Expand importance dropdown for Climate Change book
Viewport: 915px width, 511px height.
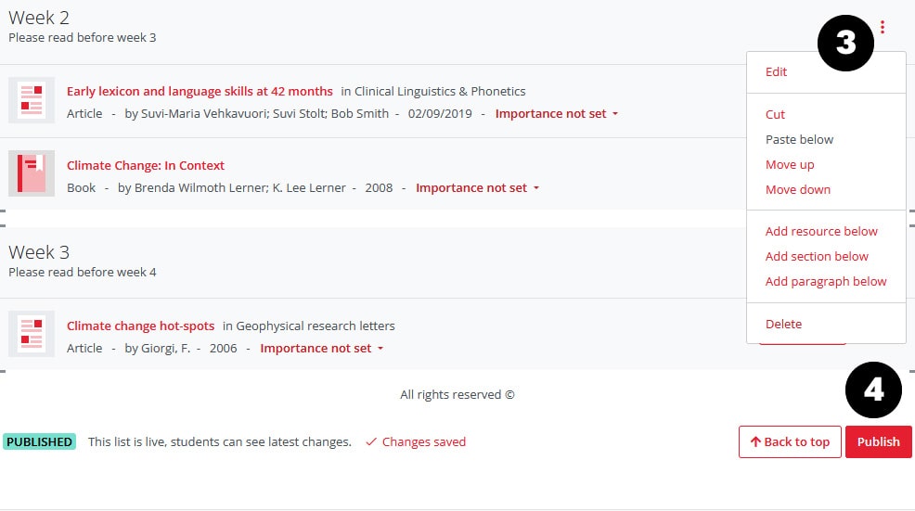(477, 188)
